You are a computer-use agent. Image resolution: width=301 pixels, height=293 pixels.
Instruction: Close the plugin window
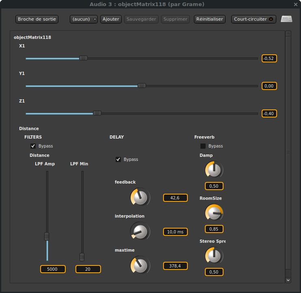(295, 4)
